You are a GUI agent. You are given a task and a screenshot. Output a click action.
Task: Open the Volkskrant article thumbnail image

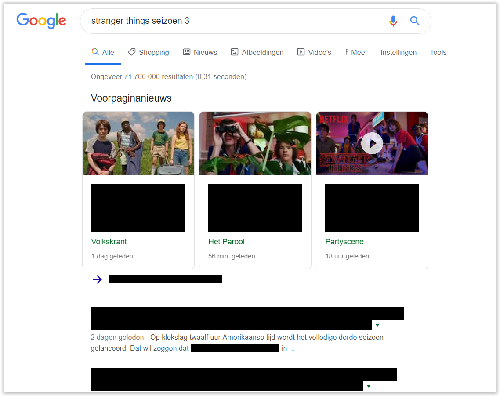click(138, 143)
